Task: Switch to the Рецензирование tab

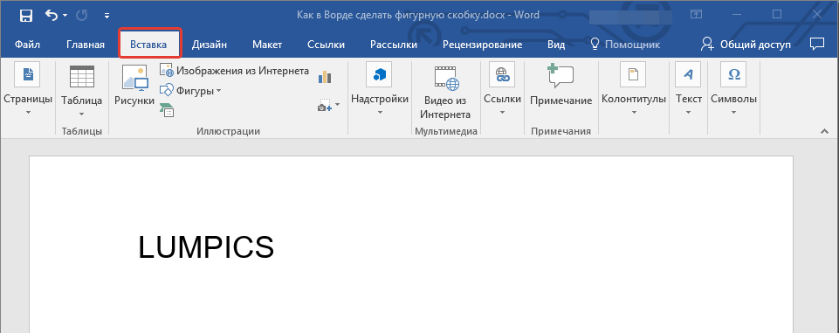Action: pos(482,45)
